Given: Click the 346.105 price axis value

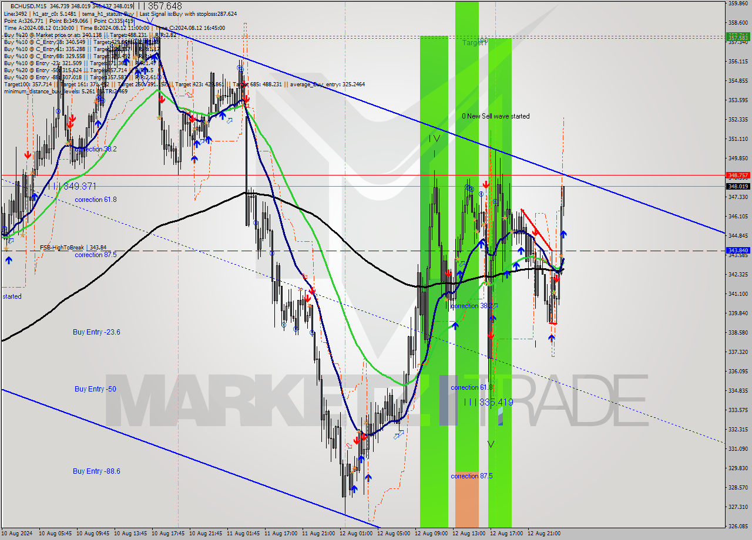Looking at the screenshot, I should point(738,216).
